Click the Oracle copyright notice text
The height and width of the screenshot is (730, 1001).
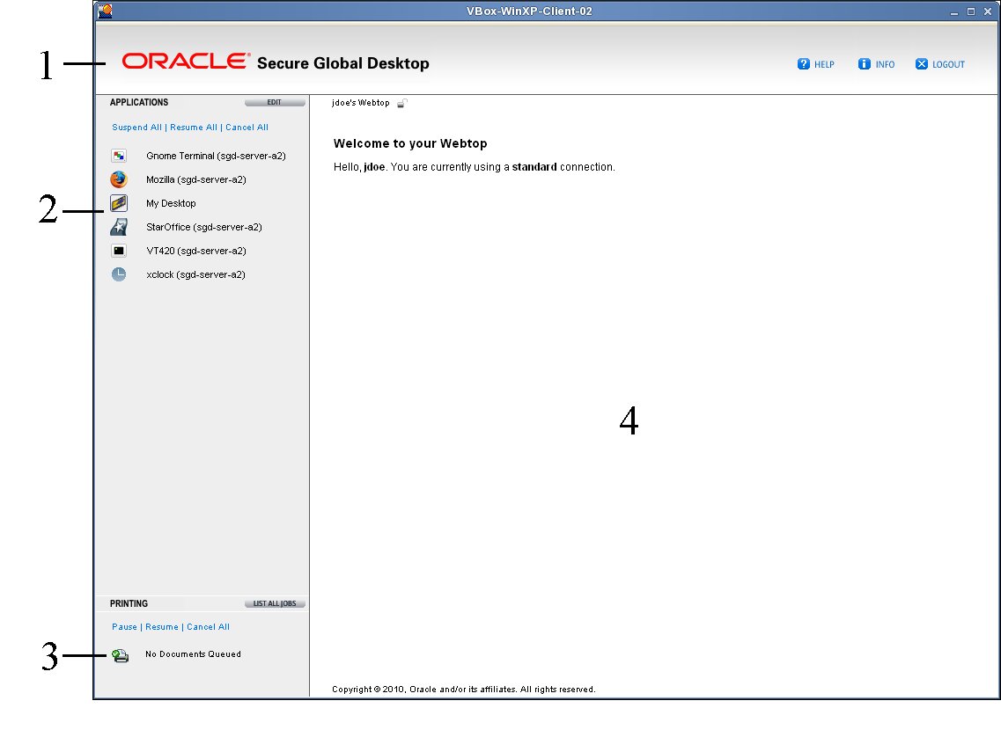(x=463, y=690)
